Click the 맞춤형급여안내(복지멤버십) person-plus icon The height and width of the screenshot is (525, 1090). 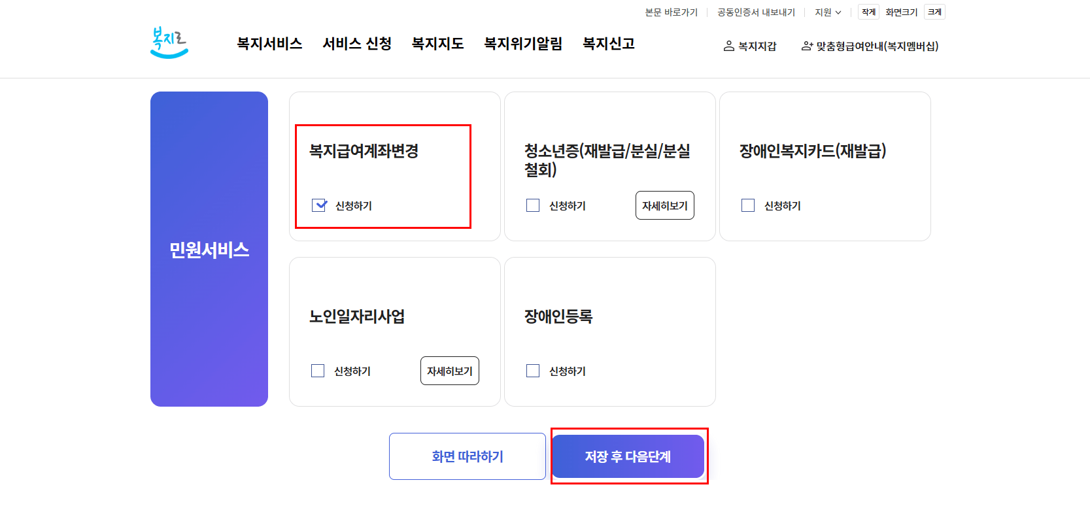click(x=806, y=46)
